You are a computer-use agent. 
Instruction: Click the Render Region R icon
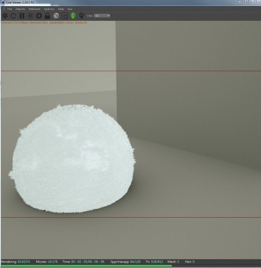pyautogui.click(x=30, y=16)
